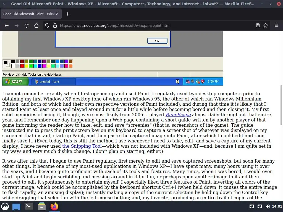Show site security info via lock icon
The width and height of the screenshot is (283, 212).
[55, 26]
